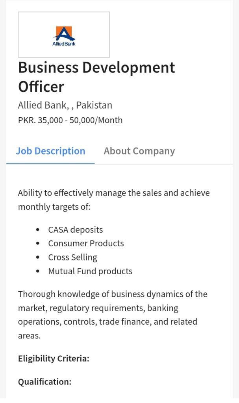The width and height of the screenshot is (239, 403).
Task: Select the Cross Selling list item
Action: point(72,257)
